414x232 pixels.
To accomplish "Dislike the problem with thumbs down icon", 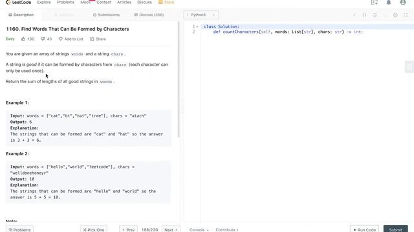I will [x=46, y=39].
